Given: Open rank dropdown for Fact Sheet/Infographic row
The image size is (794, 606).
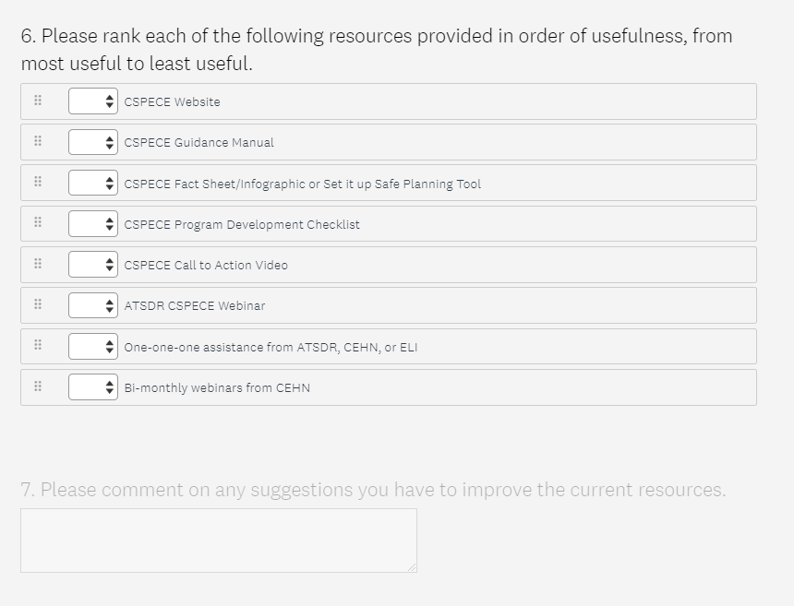Looking at the screenshot, I should pos(93,183).
